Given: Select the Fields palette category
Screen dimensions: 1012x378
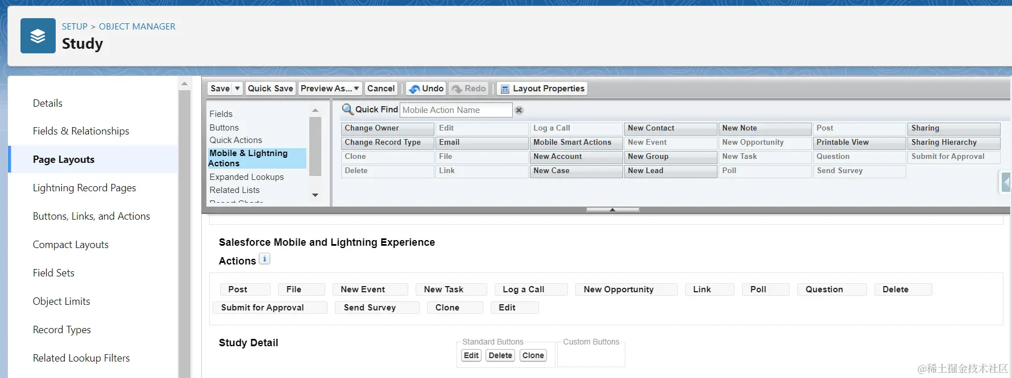Looking at the screenshot, I should 221,114.
